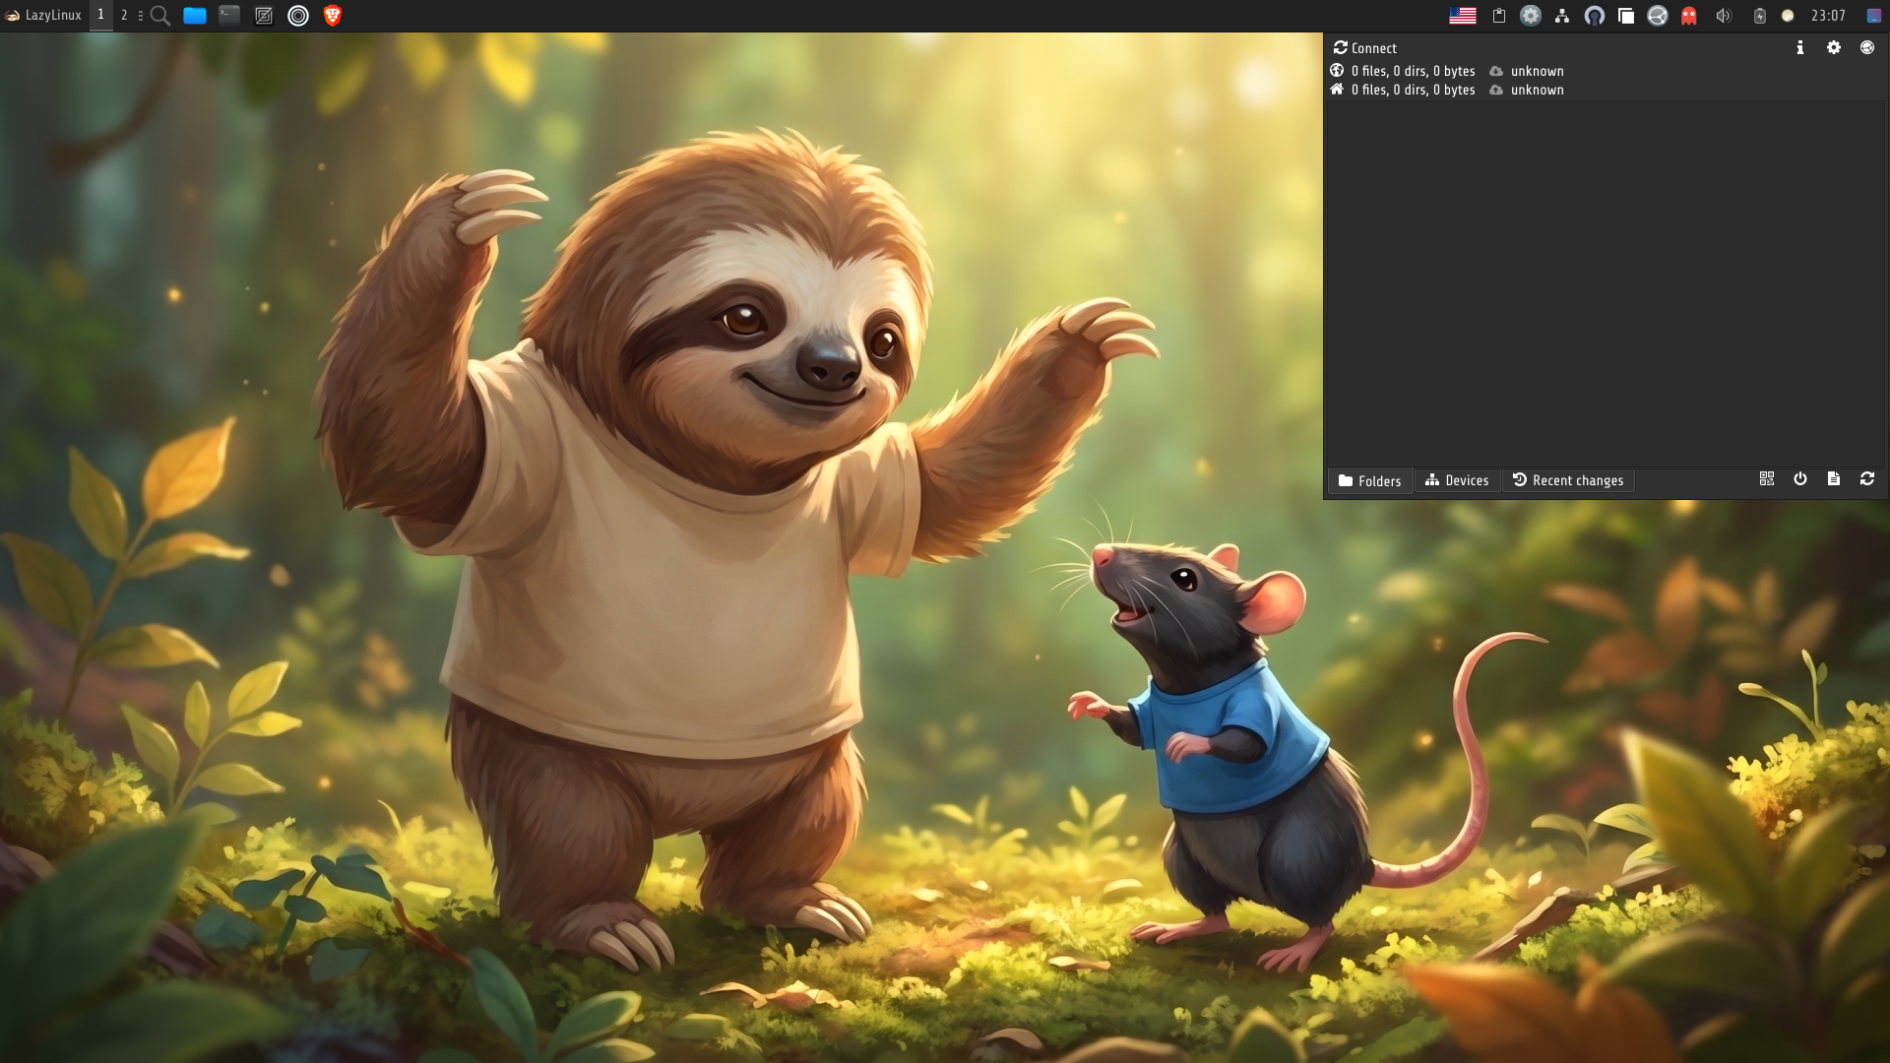Image resolution: width=1890 pixels, height=1063 pixels.
Task: Click the second-row 'unknown' traffic text
Action: pos(1537,90)
